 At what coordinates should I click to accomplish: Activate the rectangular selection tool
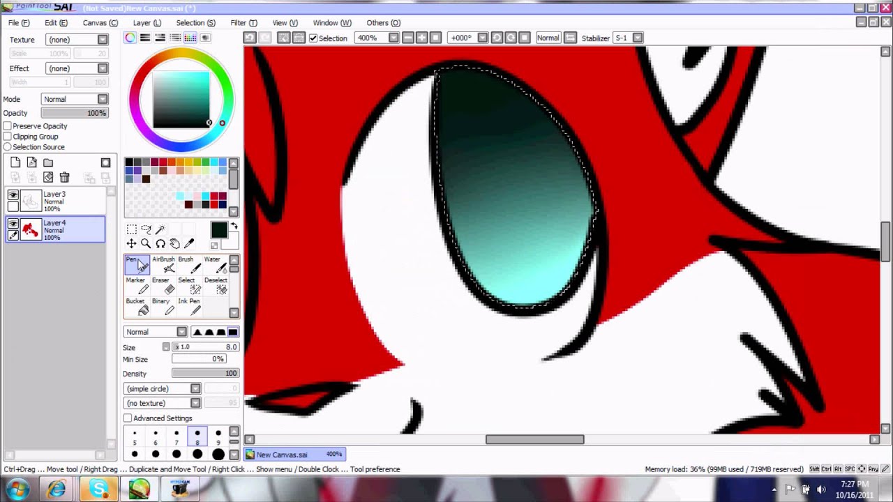pyautogui.click(x=131, y=229)
